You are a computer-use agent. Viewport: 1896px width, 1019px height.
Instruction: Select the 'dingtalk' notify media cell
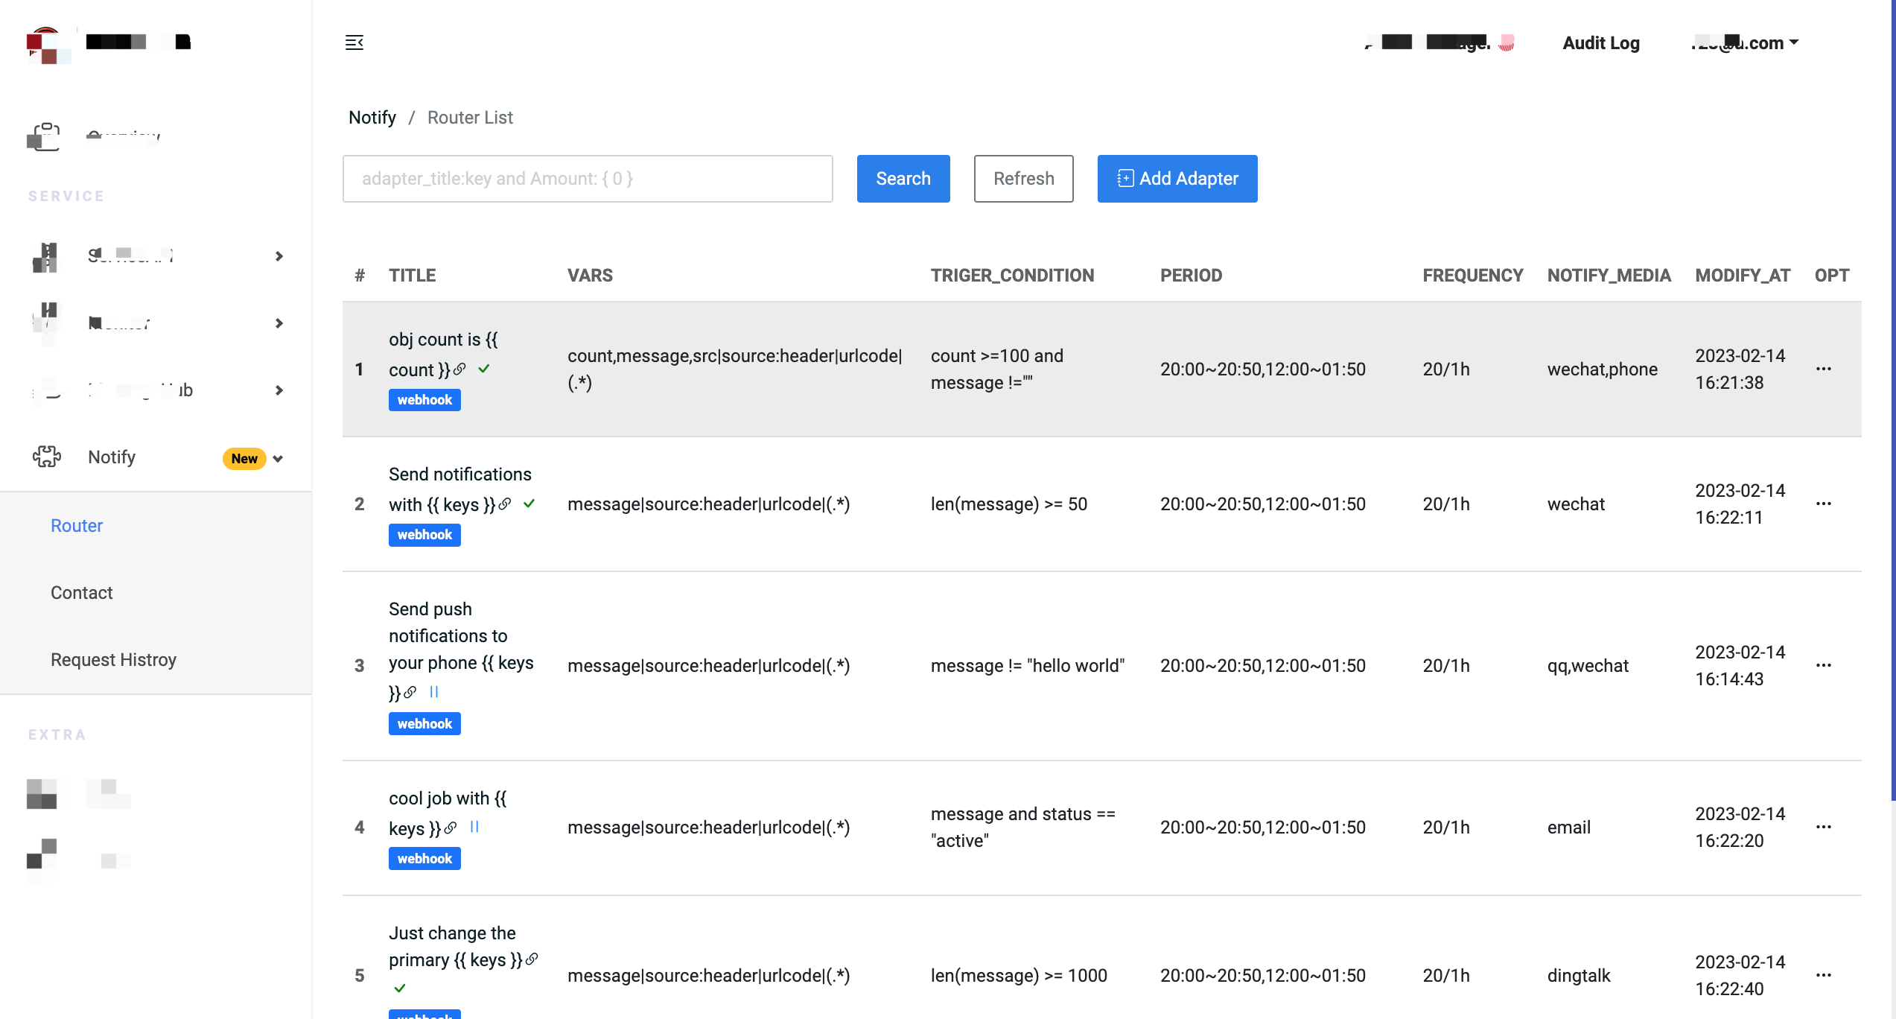1579,976
